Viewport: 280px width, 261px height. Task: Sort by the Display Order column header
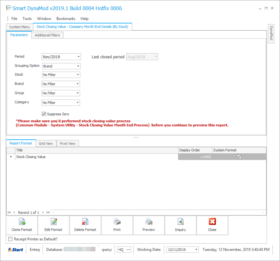click(x=195, y=150)
